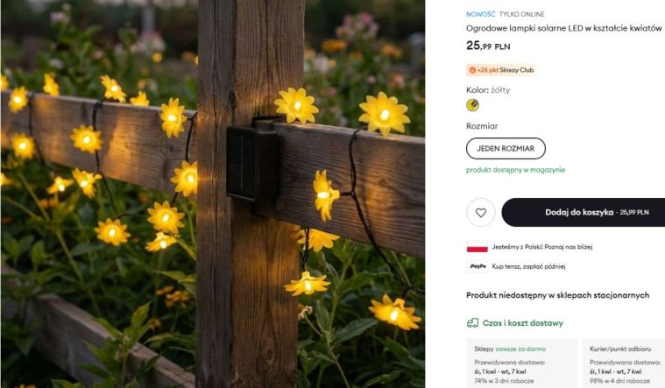Expand Czas i koszt dostawy section
The height and width of the screenshot is (388, 665).
point(515,323)
